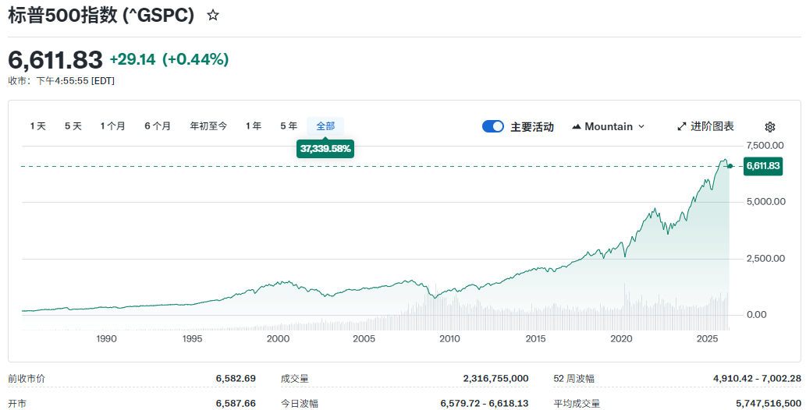
Task: Switch to the 6个月 range
Action: pyautogui.click(x=158, y=125)
